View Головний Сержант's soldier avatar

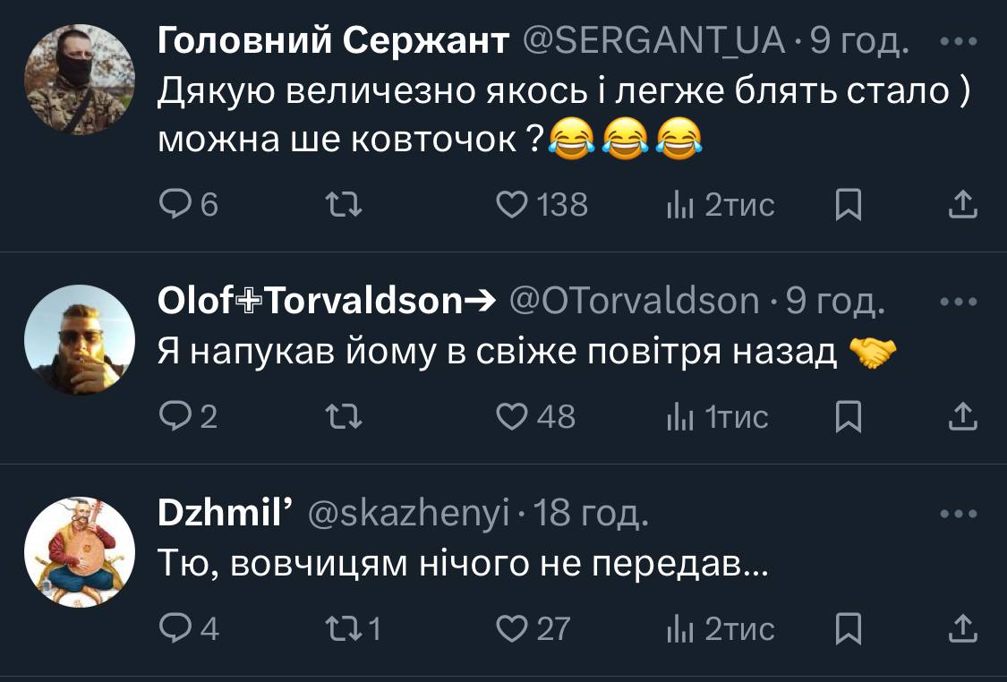[79, 80]
